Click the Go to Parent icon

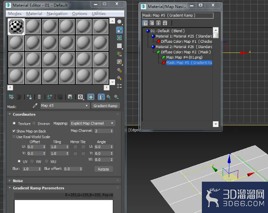point(109,97)
